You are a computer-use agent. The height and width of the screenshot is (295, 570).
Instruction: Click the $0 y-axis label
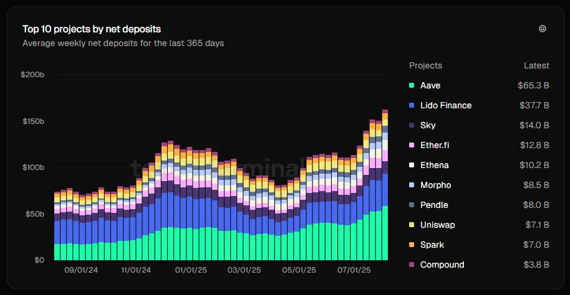[x=39, y=260]
